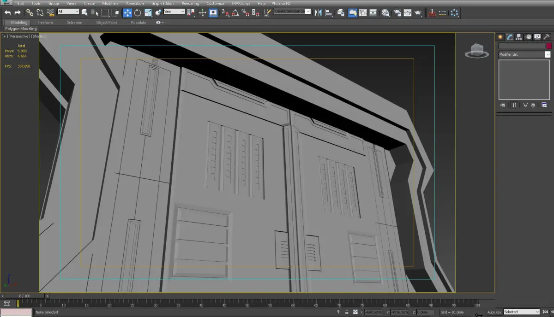Screen dimensions: 554x317
Task: Click the Render Production teapot icon
Action: tap(418, 12)
